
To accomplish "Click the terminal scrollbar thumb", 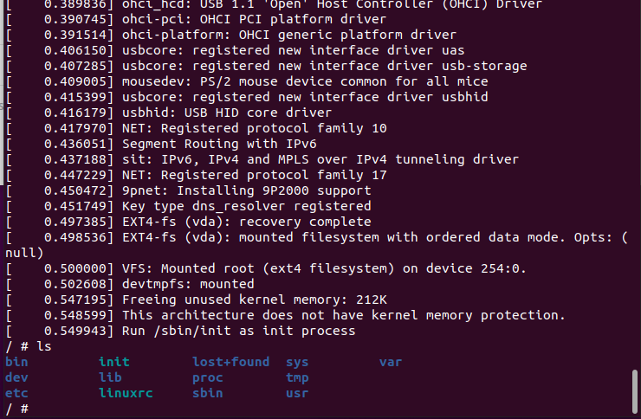I will point(635,390).
